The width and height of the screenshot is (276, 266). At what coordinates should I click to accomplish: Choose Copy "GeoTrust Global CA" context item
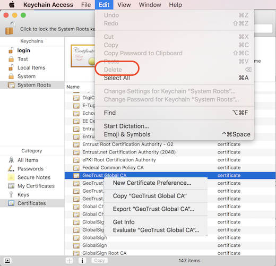click(156, 196)
